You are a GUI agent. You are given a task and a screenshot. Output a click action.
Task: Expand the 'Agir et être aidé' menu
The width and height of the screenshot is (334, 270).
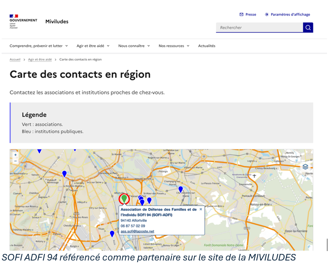(x=93, y=46)
